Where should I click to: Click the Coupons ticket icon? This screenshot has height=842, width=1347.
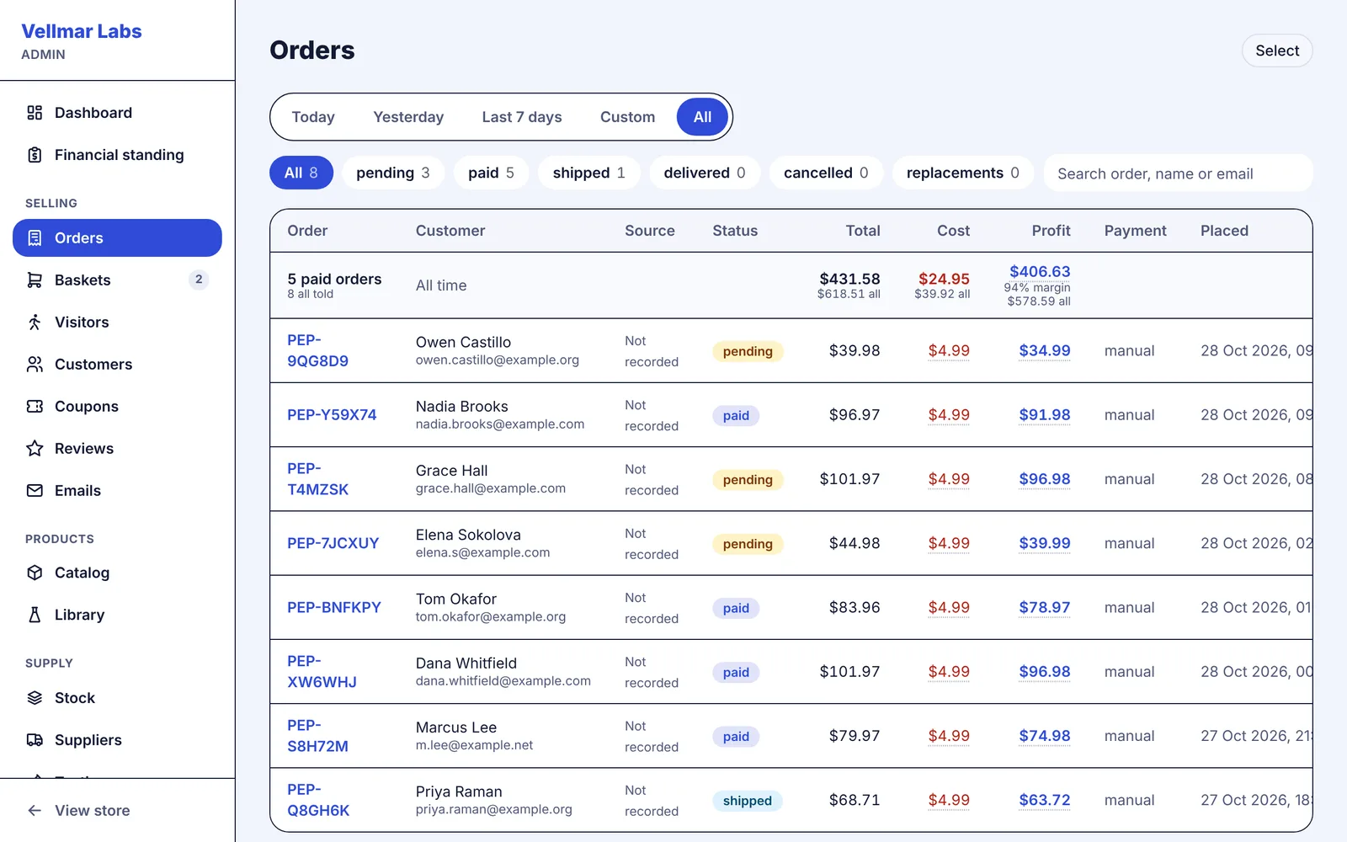(35, 406)
